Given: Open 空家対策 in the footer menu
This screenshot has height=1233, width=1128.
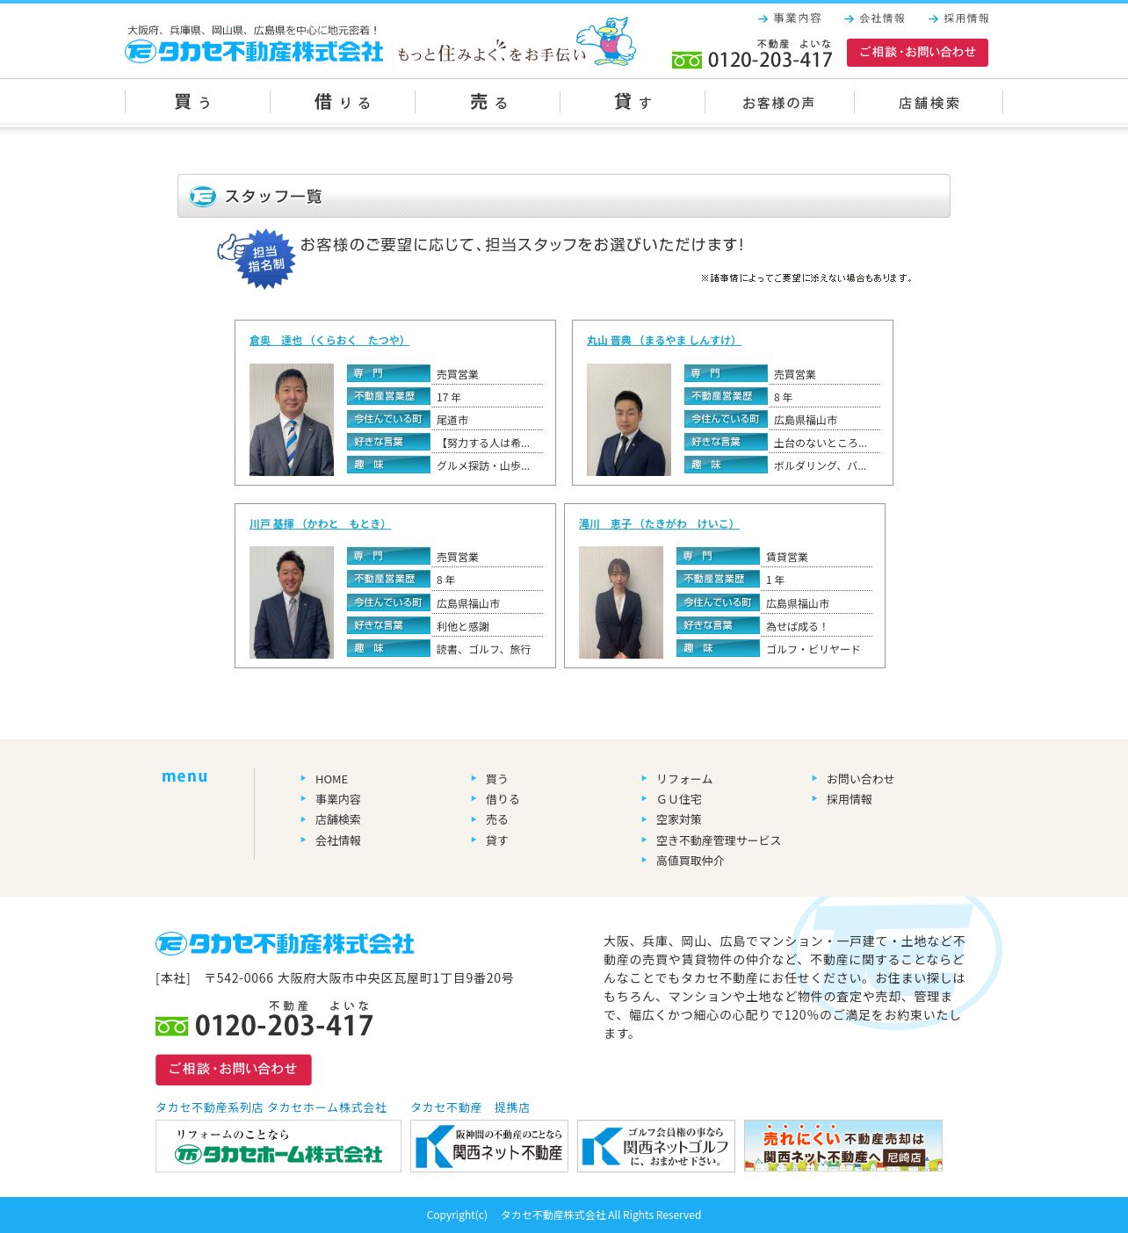Looking at the screenshot, I should pos(679,820).
